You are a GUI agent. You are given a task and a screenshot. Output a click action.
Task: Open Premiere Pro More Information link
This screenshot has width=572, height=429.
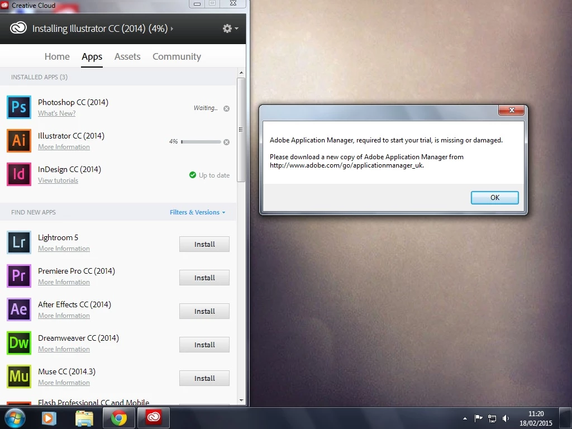[64, 282]
